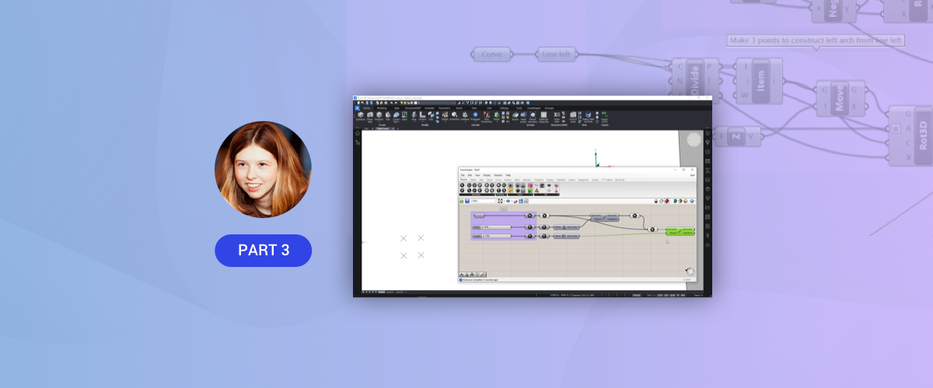Choose the Polysolid tool
Viewport: 933px width, 388px height.
[370, 116]
